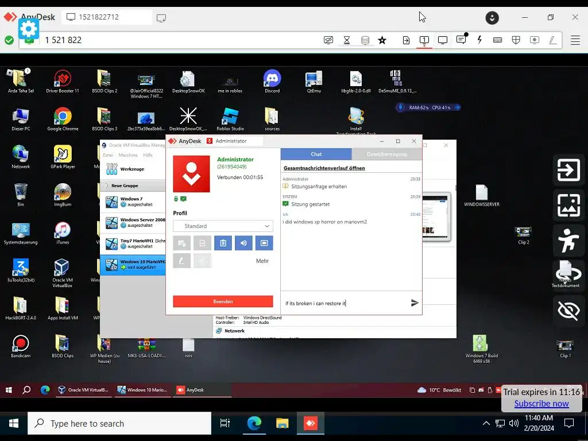Click the RAM CPU usage widget
The image size is (588, 441).
[428, 107]
